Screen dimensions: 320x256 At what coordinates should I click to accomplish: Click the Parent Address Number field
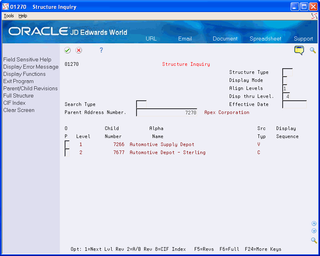click(x=167, y=112)
